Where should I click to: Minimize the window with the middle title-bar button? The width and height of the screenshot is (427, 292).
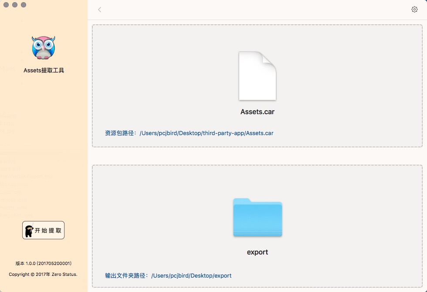click(15, 5)
